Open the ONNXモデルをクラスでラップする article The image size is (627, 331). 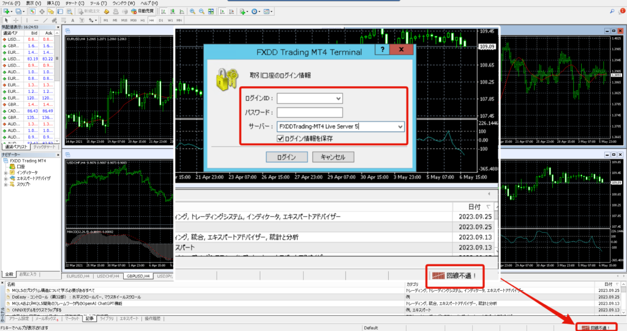tap(37, 310)
